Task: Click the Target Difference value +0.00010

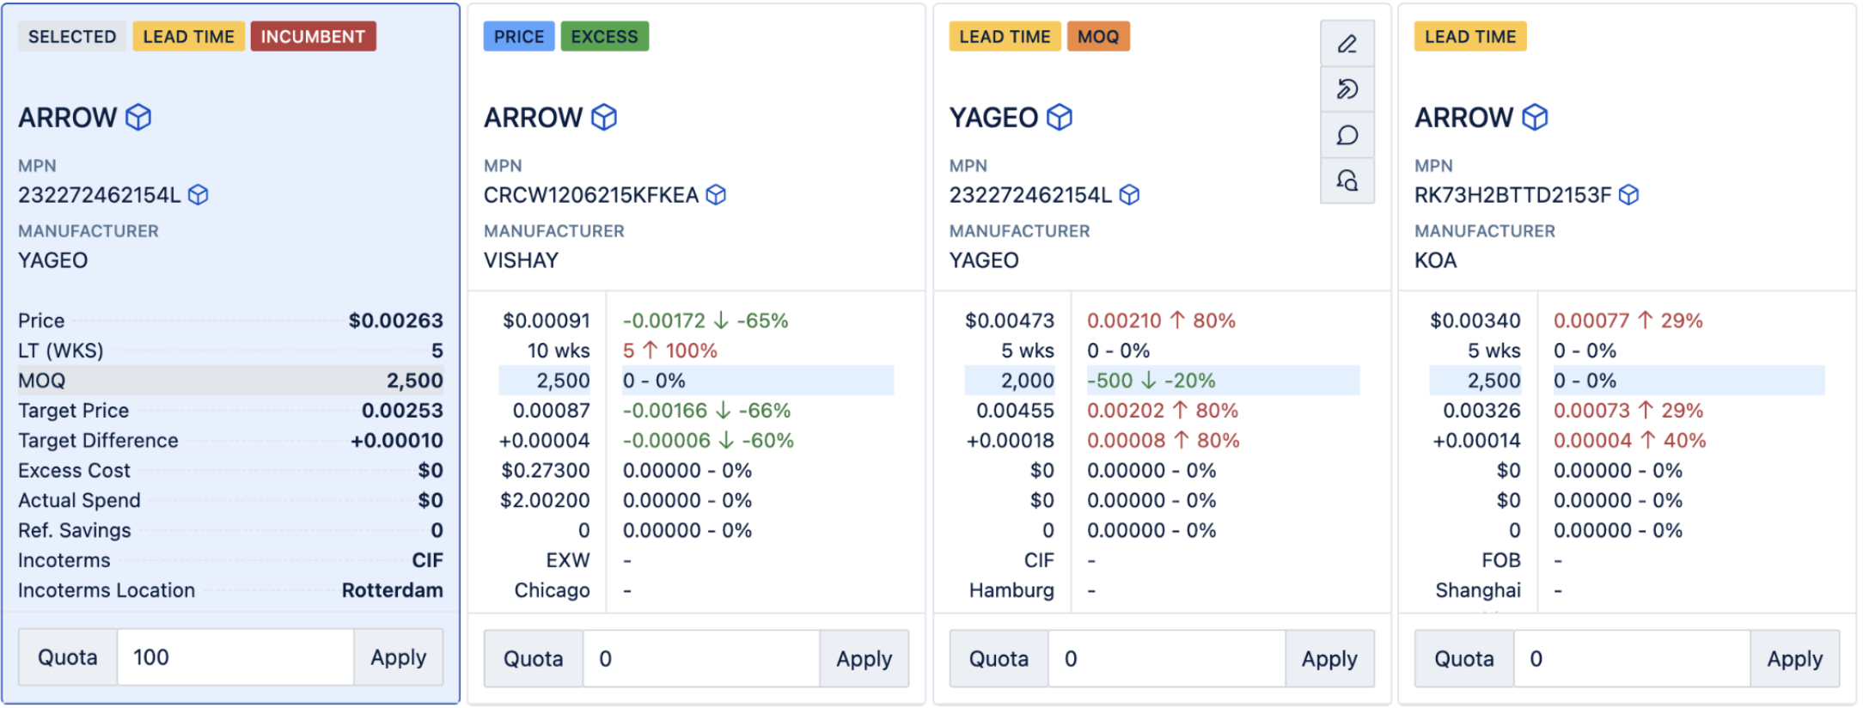Action: pos(397,441)
